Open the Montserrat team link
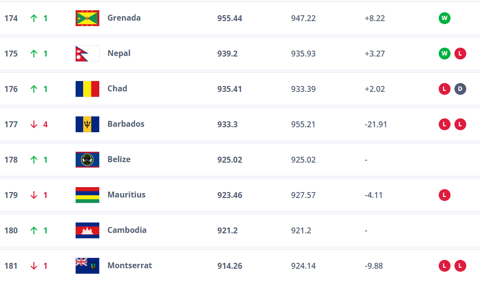 (130, 265)
